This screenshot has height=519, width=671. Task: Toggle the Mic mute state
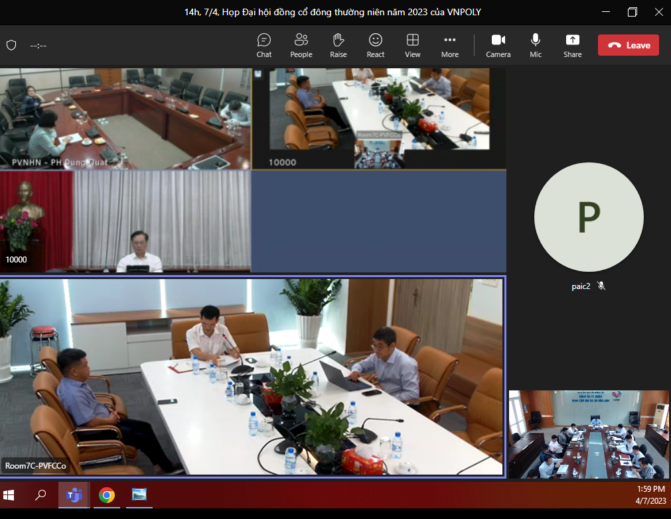coord(535,45)
